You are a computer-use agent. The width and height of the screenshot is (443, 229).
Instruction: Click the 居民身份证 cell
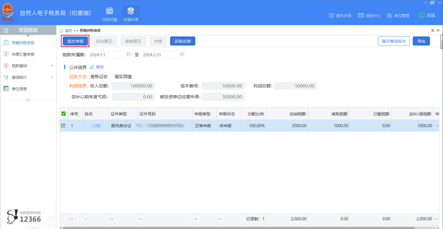(x=123, y=126)
